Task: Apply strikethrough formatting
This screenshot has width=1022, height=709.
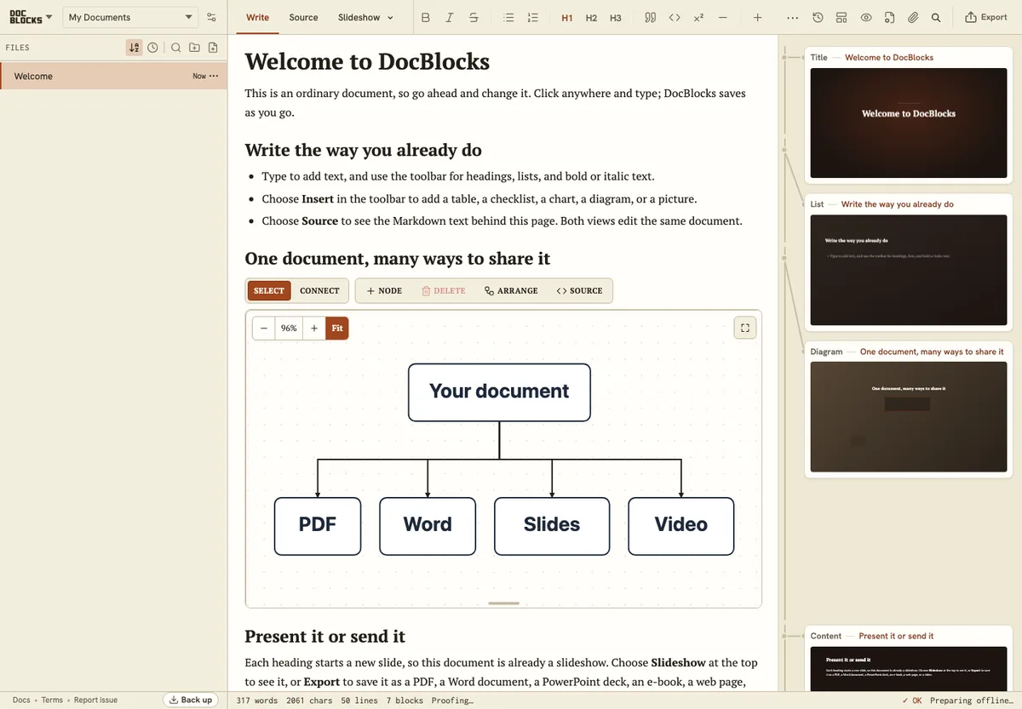Action: tap(474, 17)
